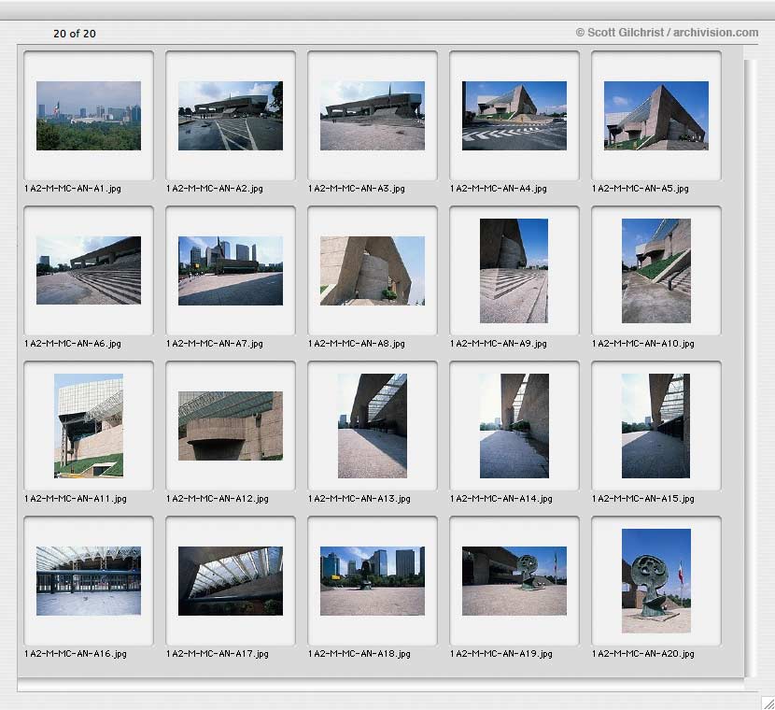Open thumbnail 1A2-M-MC-AN-A19.jpg with sculpture
775x710 pixels.
pos(514,581)
